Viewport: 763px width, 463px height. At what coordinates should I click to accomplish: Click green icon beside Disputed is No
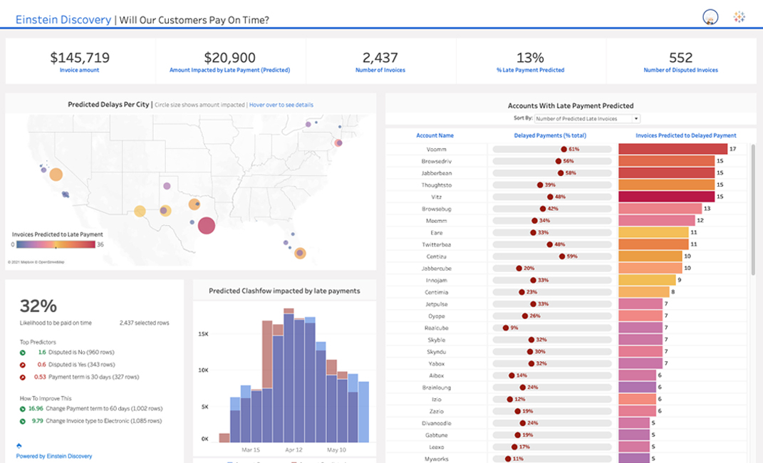pos(23,353)
